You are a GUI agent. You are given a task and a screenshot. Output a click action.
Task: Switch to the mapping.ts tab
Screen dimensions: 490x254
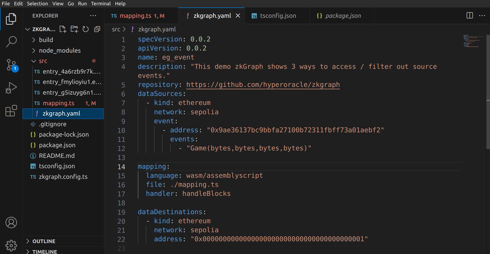141,16
